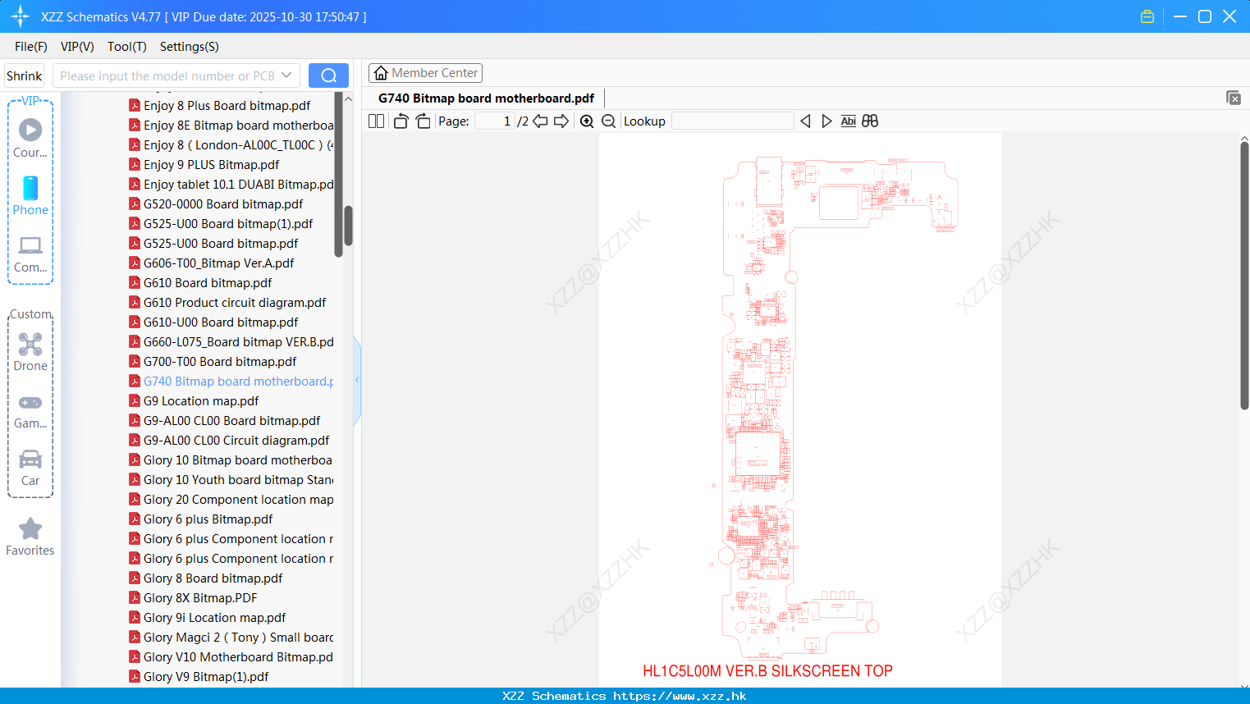Screen dimensions: 1250x704
Task: Click the page number field
Action: point(494,121)
